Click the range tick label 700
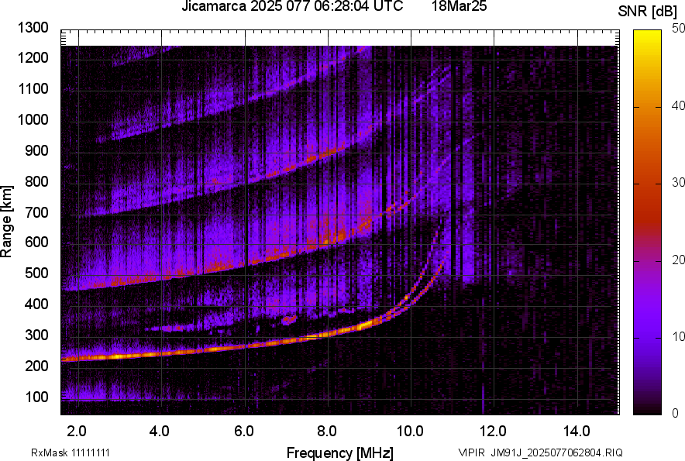 coord(36,212)
